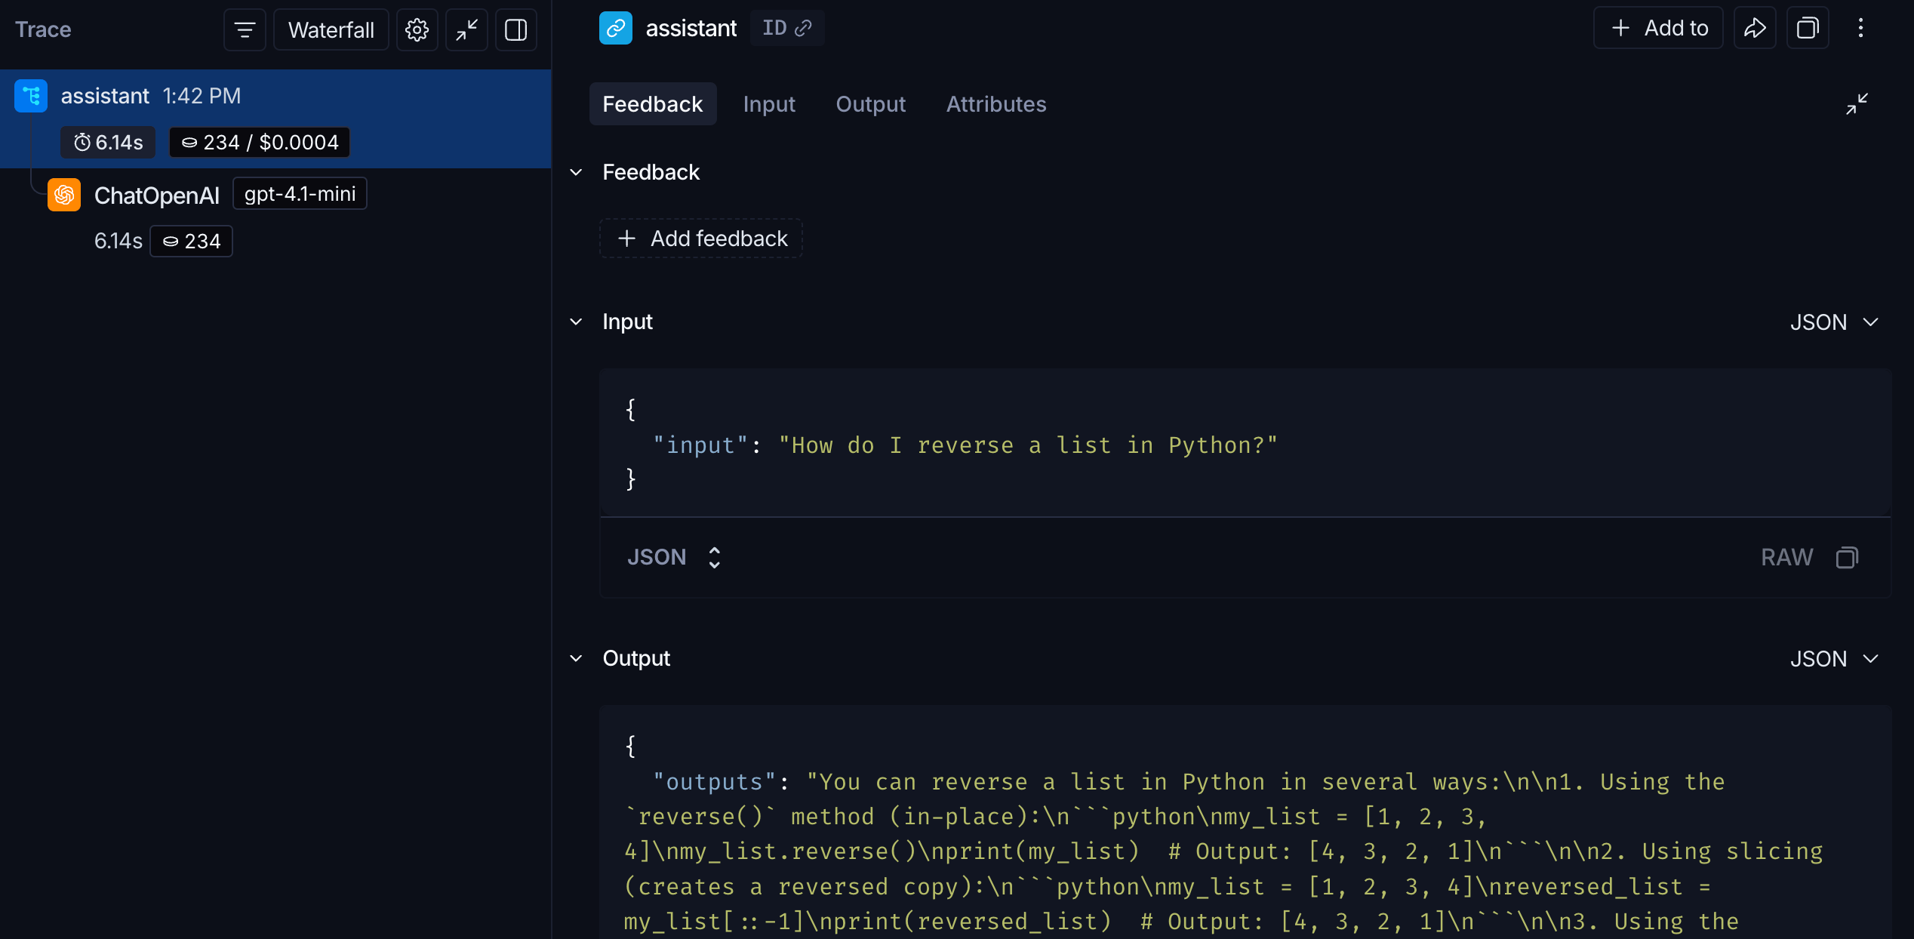Screen dimensions: 1914x939
Task: Click the duplicate windows icon in header
Action: point(1808,29)
